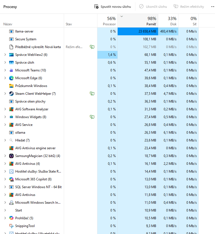Expand the SamsungMagician (32 bitů) (4) group

tap(5, 156)
